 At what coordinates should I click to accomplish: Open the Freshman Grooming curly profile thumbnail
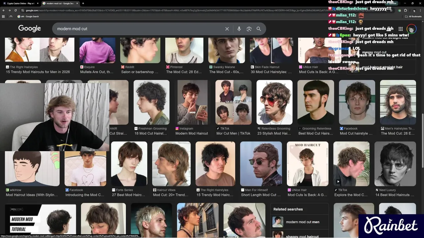point(151,102)
